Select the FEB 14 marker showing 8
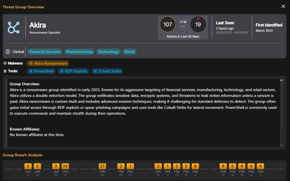This screenshot has height=181, width=290. (195, 166)
